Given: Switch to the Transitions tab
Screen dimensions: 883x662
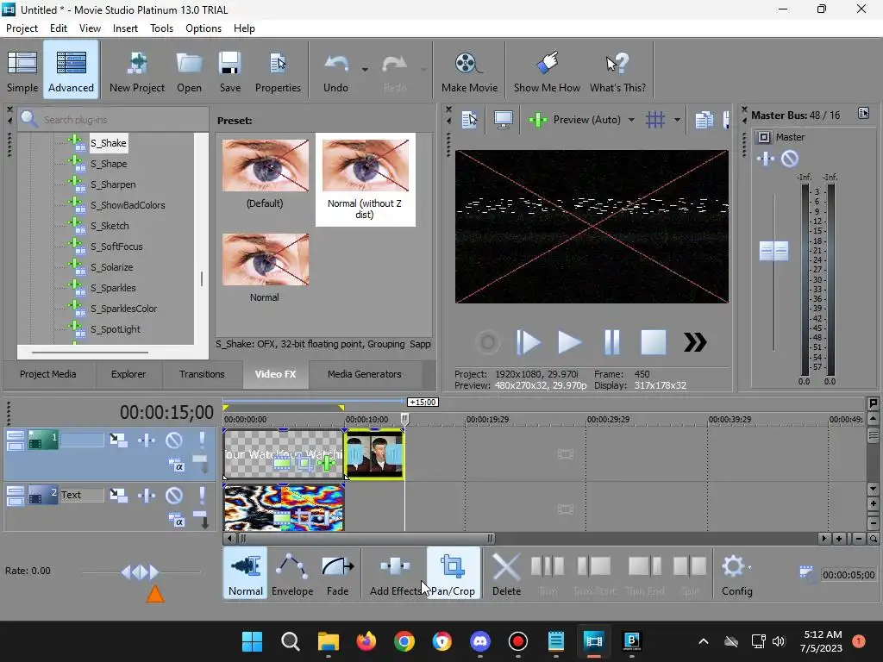Looking at the screenshot, I should pyautogui.click(x=202, y=374).
